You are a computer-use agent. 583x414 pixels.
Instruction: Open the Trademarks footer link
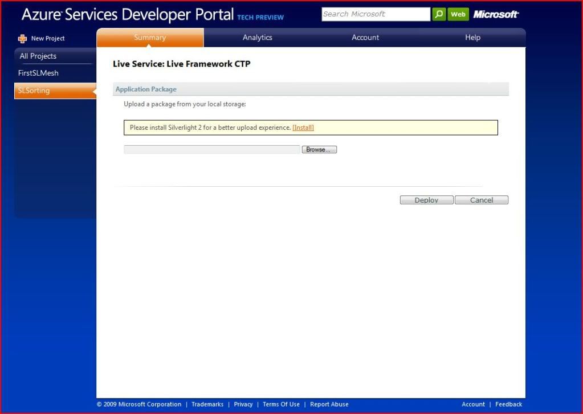coord(207,404)
